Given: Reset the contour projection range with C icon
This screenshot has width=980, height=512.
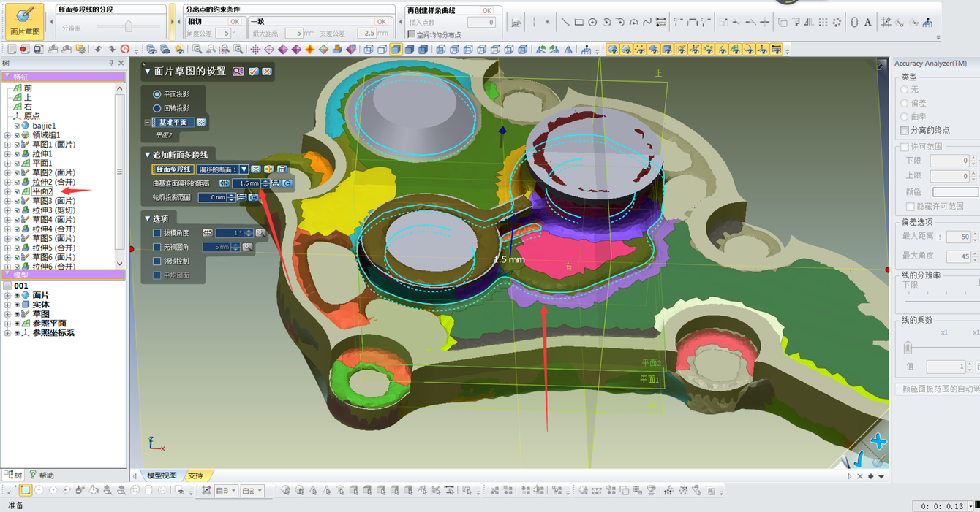Looking at the screenshot, I should pos(254,197).
